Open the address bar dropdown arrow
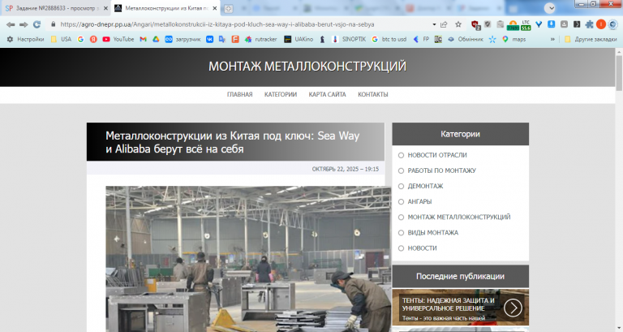Viewport: 623px width, 332px height. (434, 24)
